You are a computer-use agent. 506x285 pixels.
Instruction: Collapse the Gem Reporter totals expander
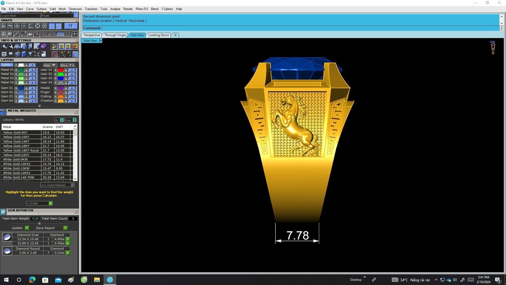coord(40,223)
